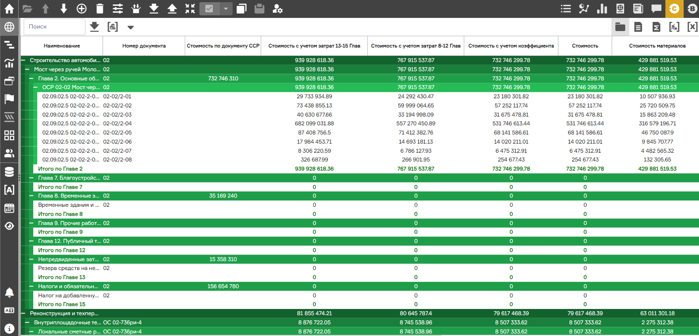
Task: Open the NEWS newspaper icon
Action: (638, 9)
